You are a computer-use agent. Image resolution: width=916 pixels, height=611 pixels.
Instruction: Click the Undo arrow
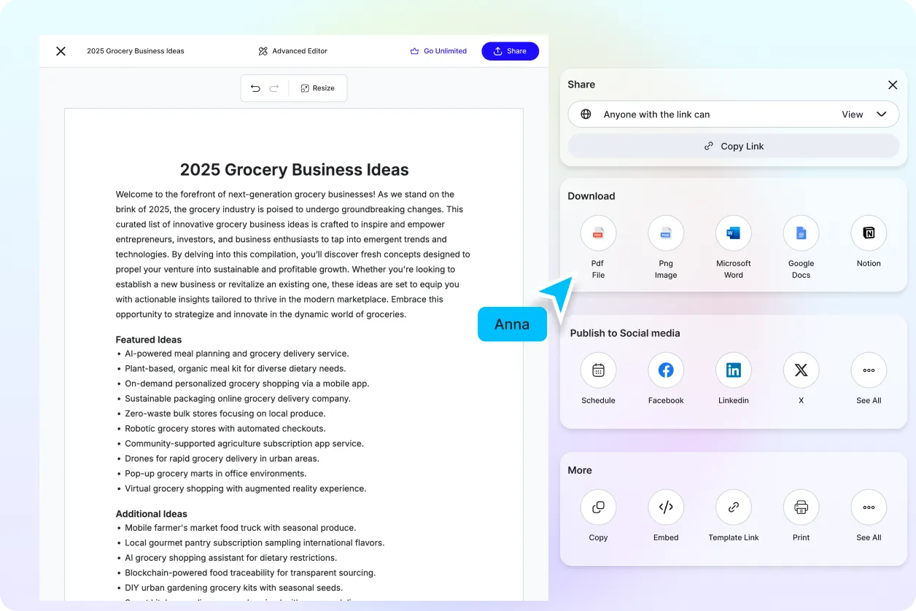[255, 87]
